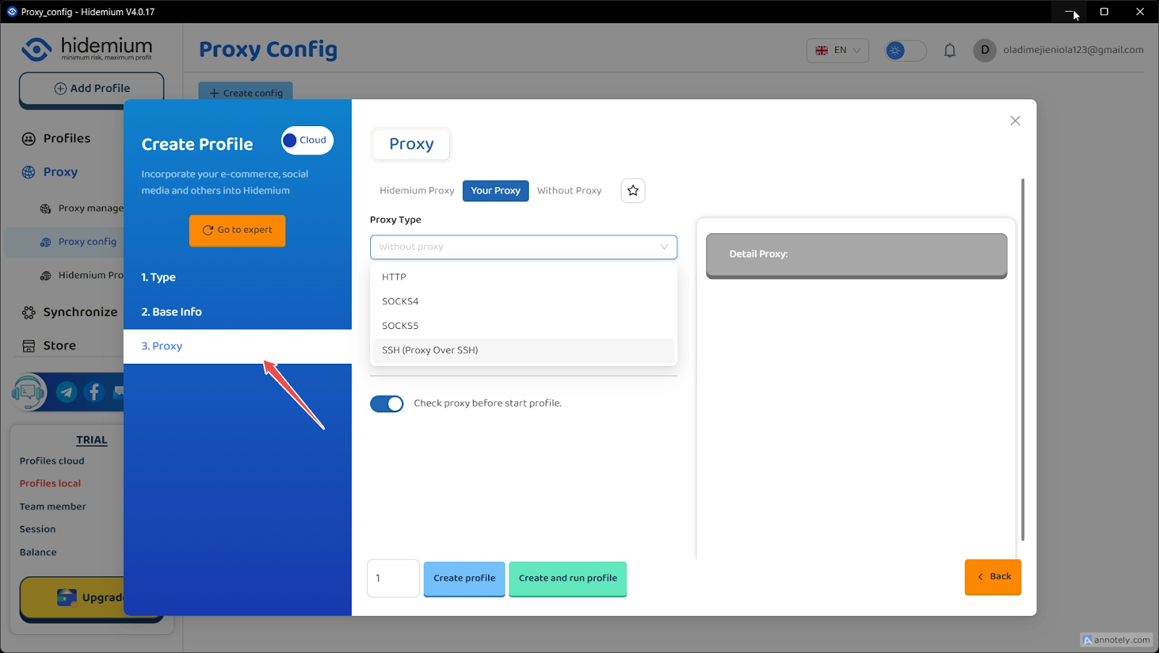Screen dimensions: 1159x653
Task: Open Telegram support icon
Action: pos(67,392)
